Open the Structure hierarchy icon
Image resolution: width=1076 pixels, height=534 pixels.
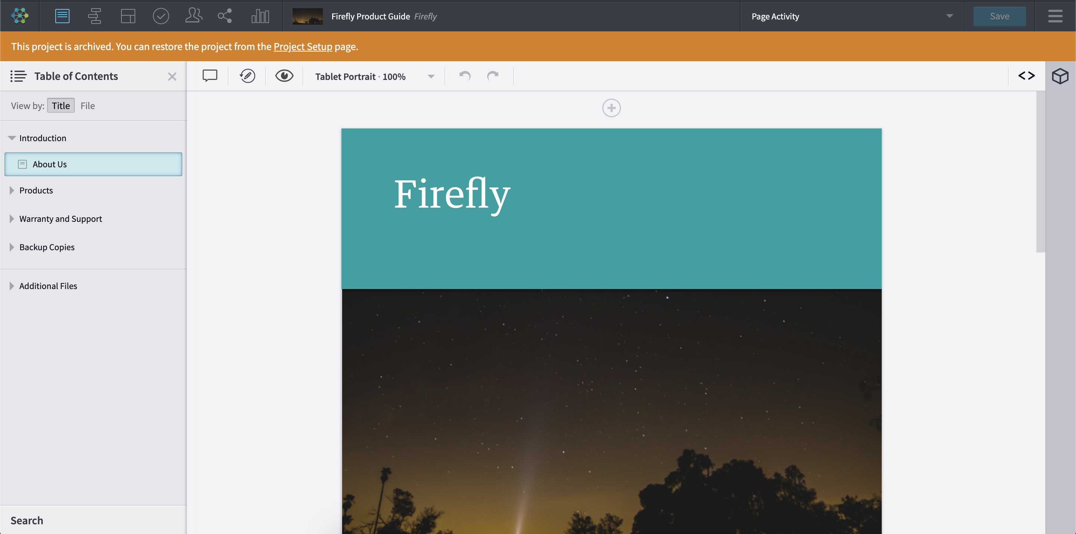(95, 16)
